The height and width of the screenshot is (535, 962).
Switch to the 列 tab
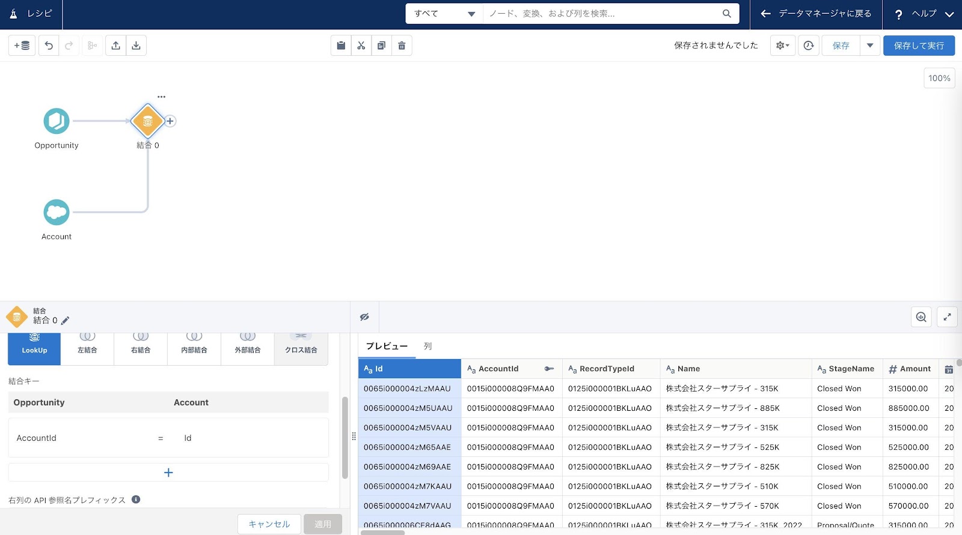pyautogui.click(x=427, y=346)
